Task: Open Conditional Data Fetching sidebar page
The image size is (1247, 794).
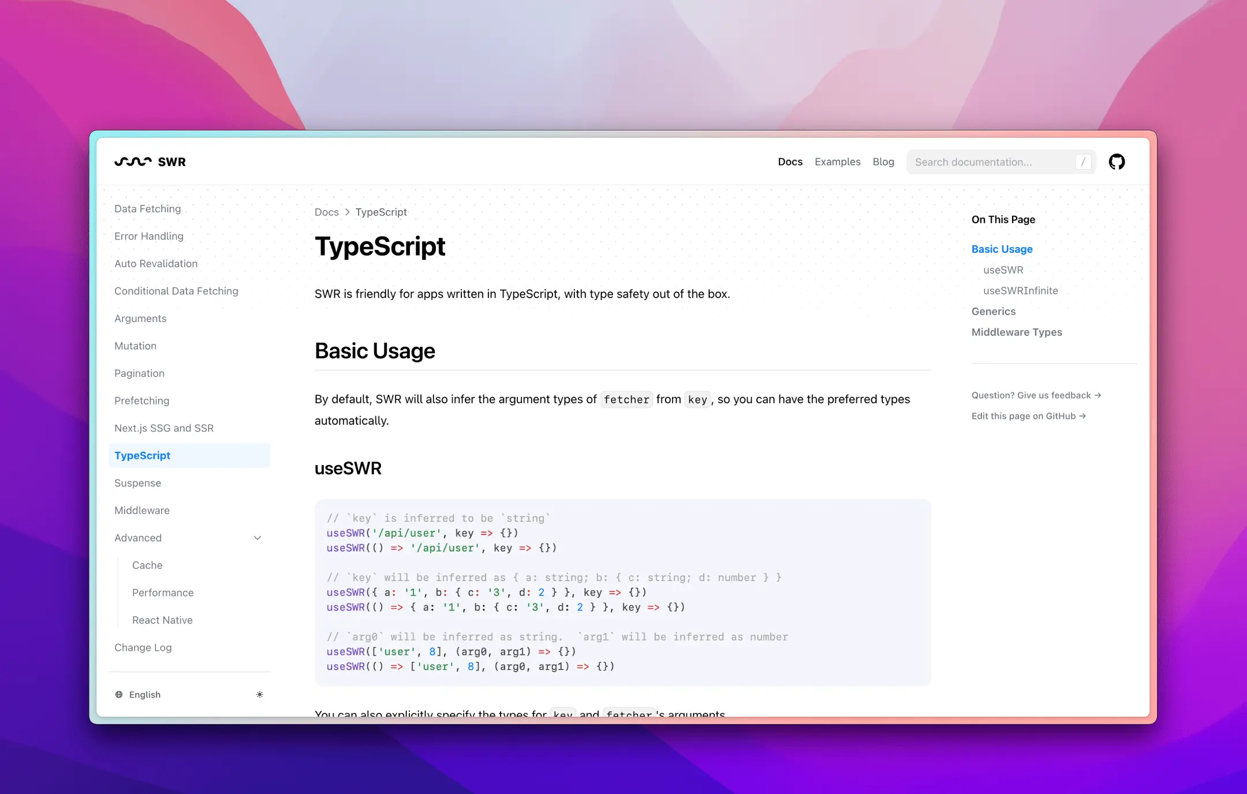Action: point(176,291)
